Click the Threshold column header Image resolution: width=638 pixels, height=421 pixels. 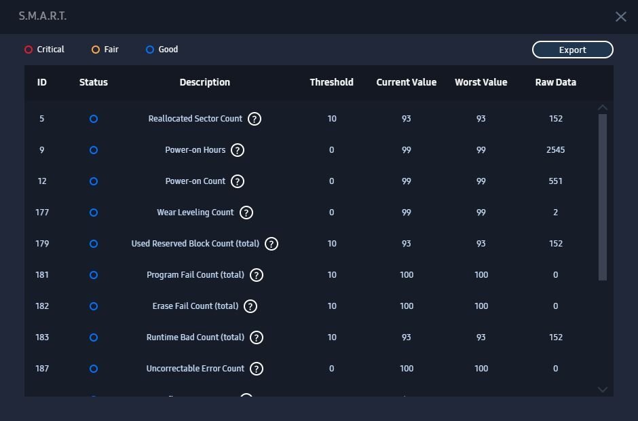pyautogui.click(x=332, y=82)
